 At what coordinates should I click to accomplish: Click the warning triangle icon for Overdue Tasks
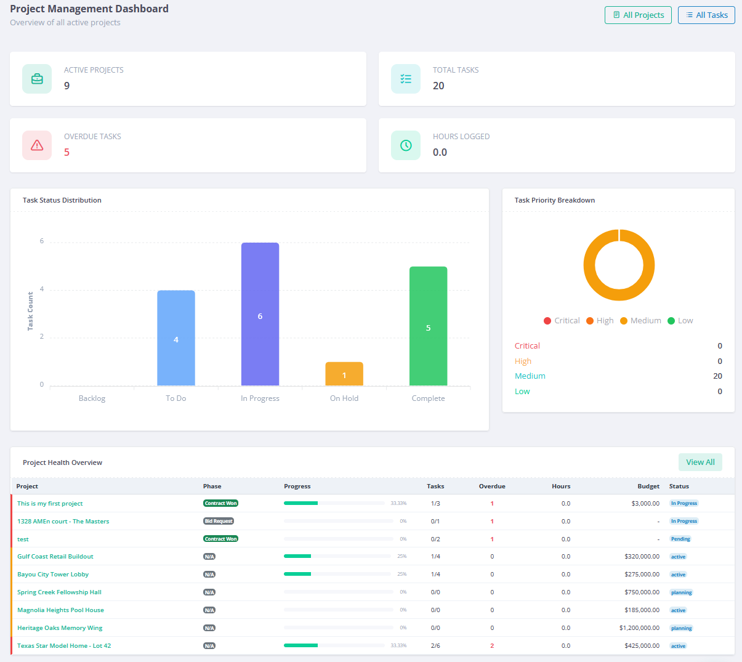(x=37, y=145)
